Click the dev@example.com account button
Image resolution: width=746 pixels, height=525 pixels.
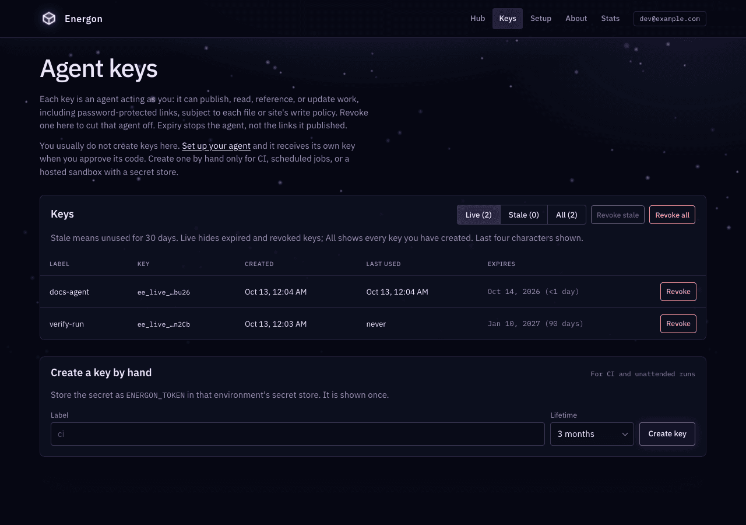[670, 19]
